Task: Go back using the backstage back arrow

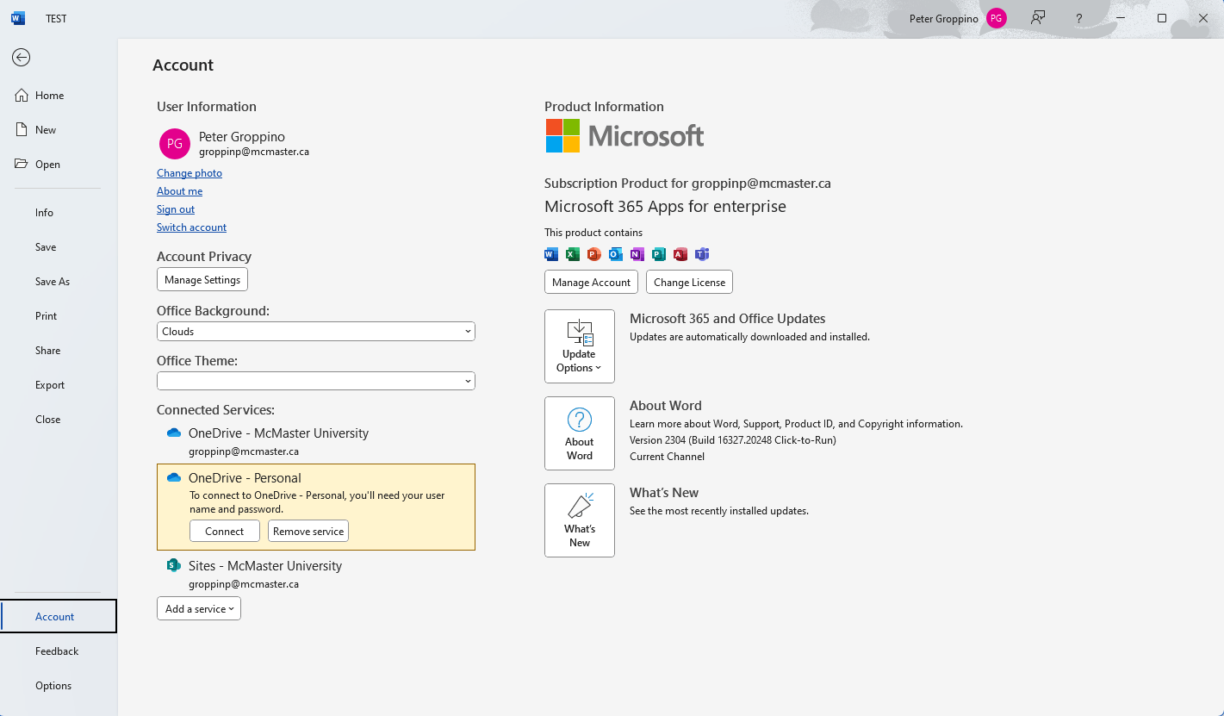Action: [x=22, y=58]
